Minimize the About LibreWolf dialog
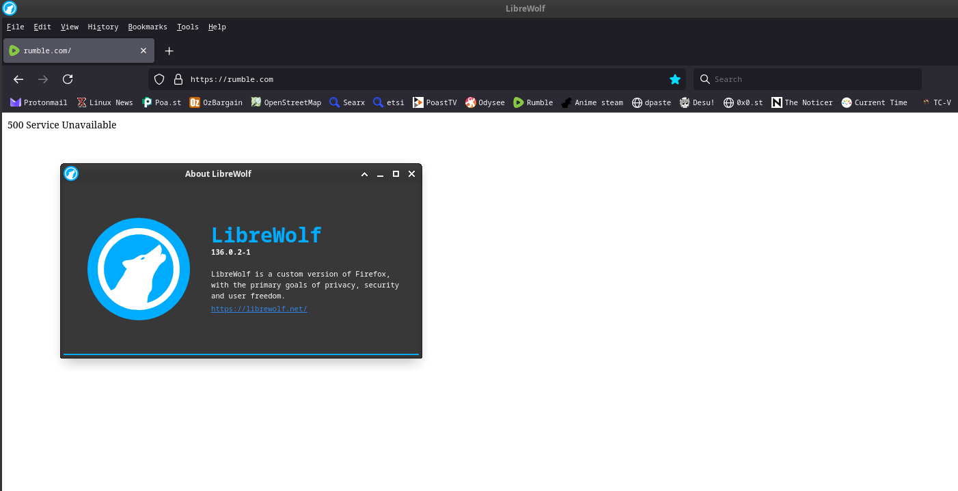 (x=381, y=174)
